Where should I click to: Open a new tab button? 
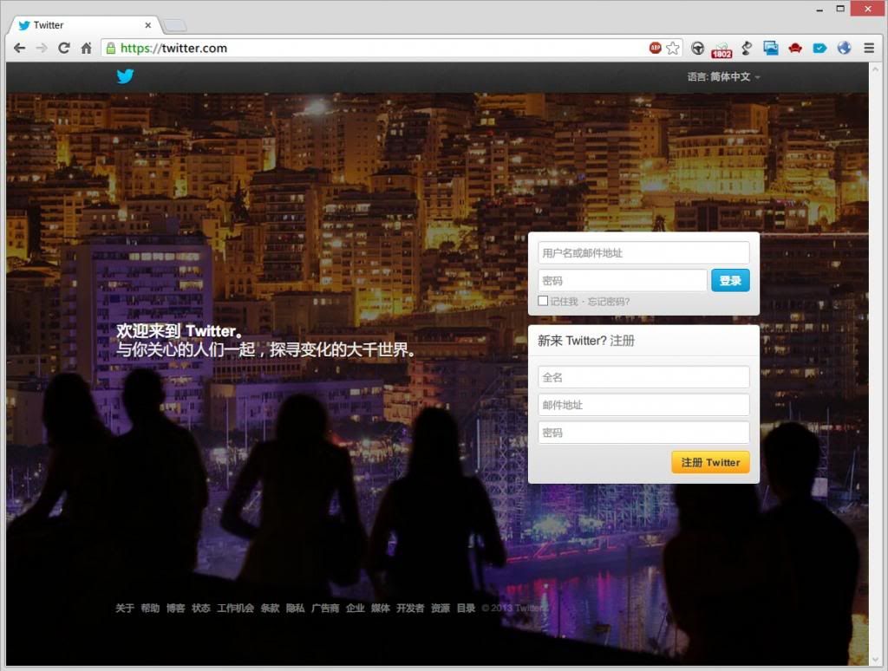[x=174, y=25]
